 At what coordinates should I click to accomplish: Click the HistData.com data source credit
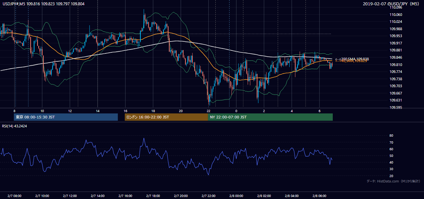coord(393,181)
